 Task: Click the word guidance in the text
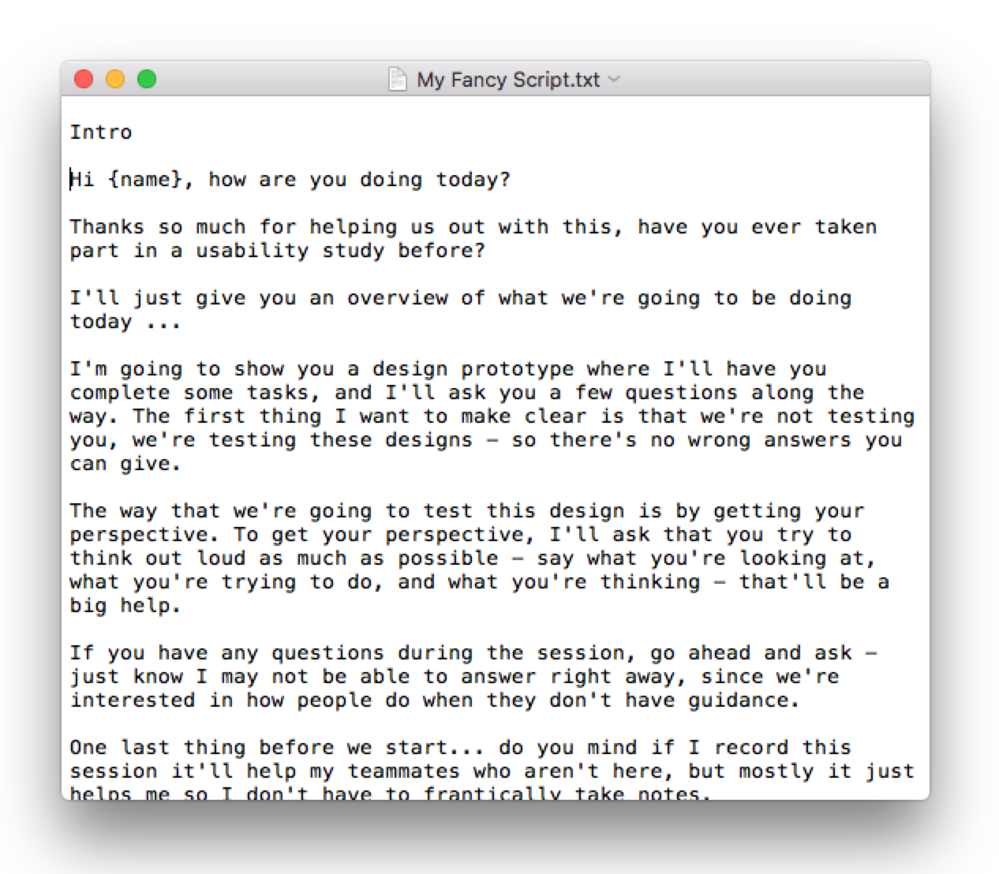[x=739, y=700]
